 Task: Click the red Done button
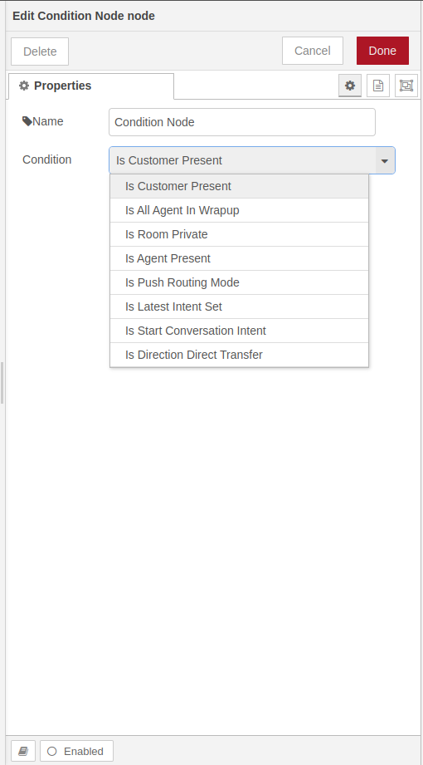click(x=382, y=51)
